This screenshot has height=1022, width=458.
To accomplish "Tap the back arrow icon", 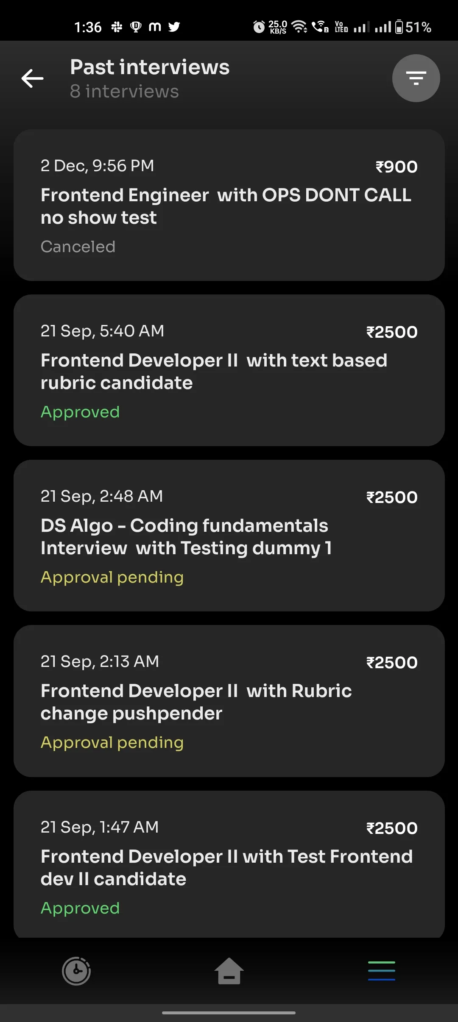I will tap(33, 78).
